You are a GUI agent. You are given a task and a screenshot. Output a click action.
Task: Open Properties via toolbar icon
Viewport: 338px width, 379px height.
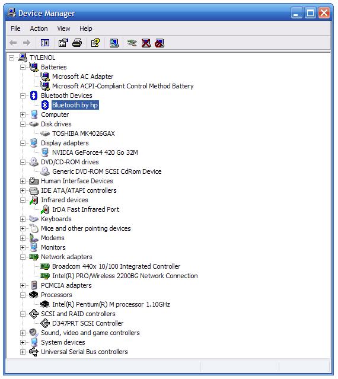coord(63,43)
